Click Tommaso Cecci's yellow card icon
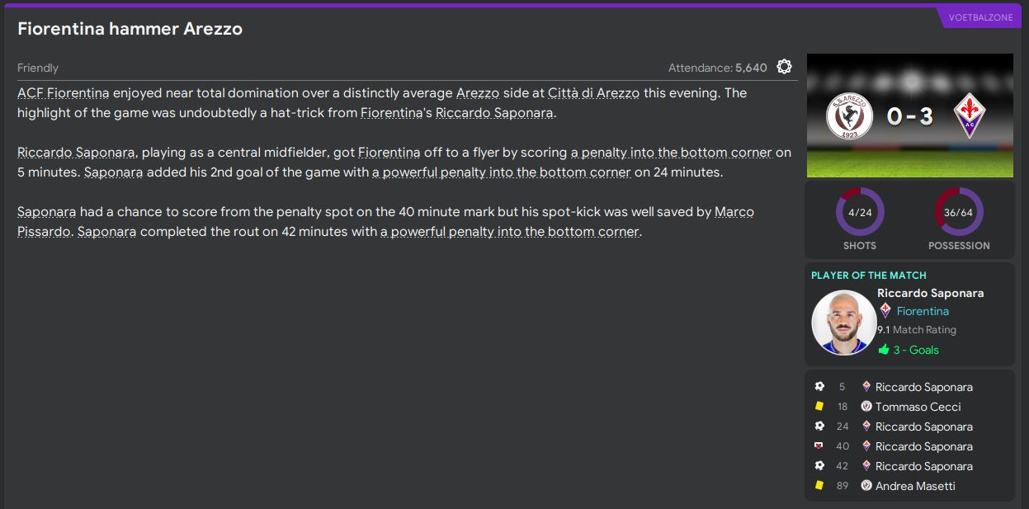 [x=819, y=407]
